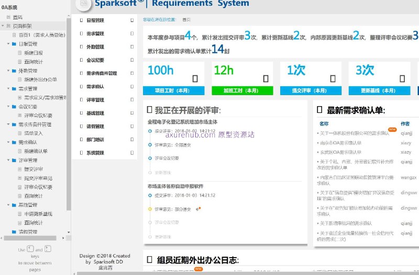Viewport: 419px width, 275px height.
Task: Click the icon left of 需求管理 menu
Action: [82, 33]
